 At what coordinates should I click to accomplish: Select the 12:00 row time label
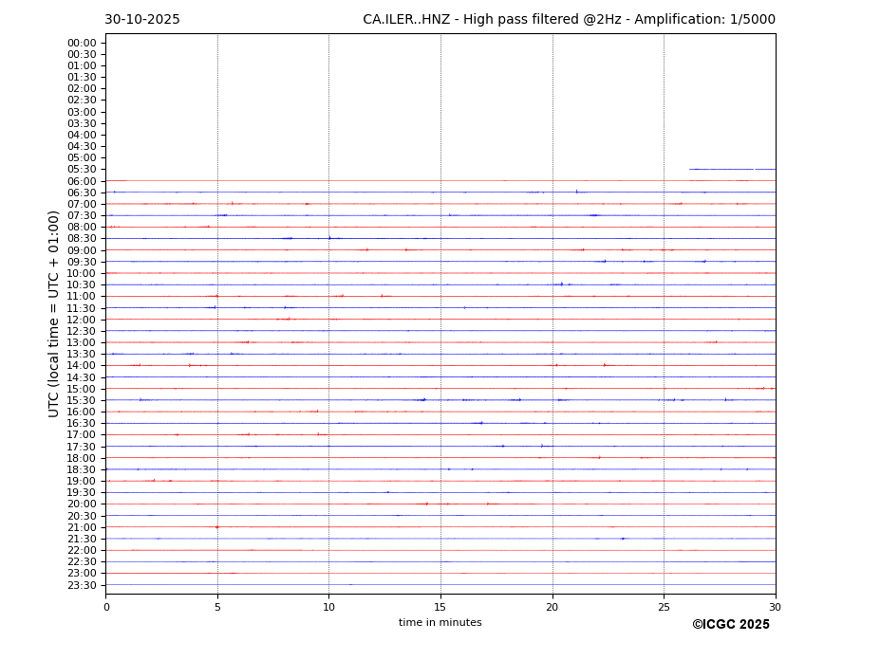(x=82, y=320)
